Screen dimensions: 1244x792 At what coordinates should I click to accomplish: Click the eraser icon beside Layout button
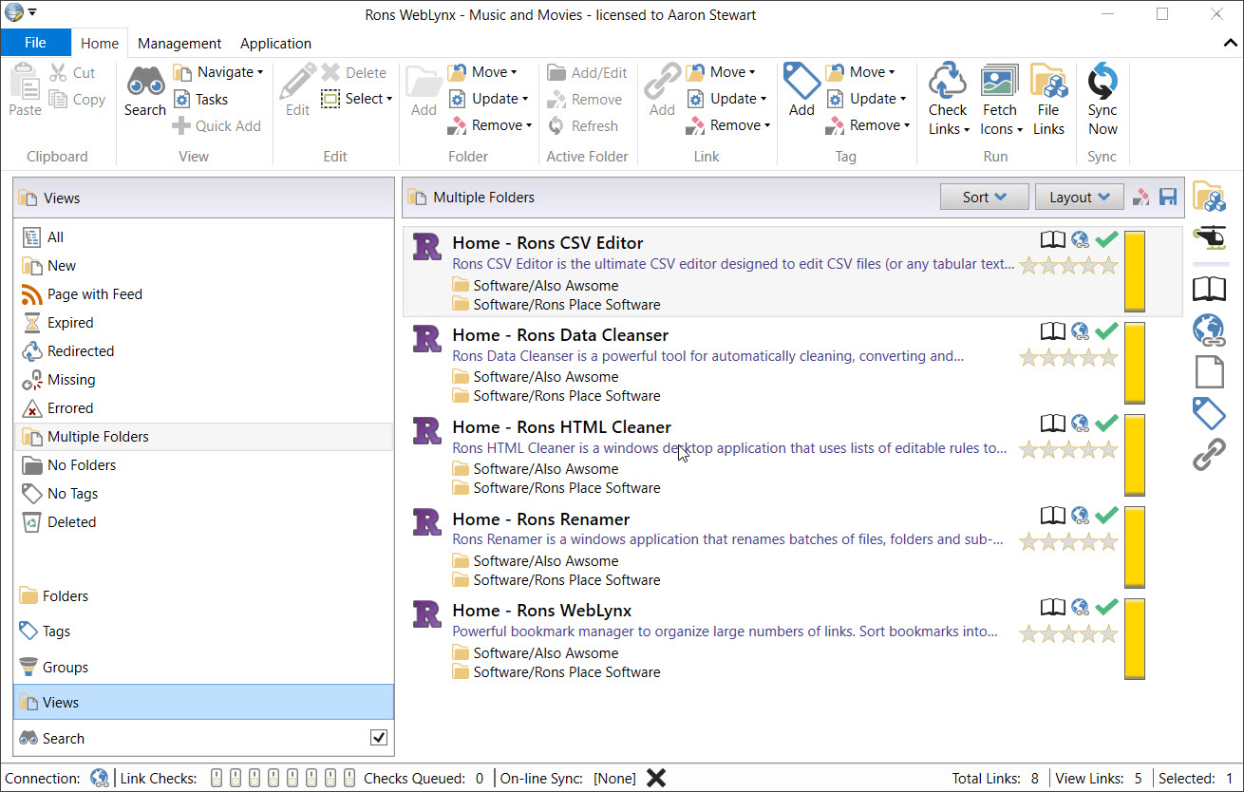pos(1142,197)
